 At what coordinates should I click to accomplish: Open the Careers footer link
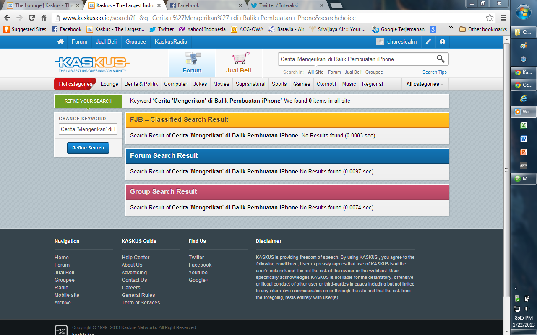click(x=131, y=288)
